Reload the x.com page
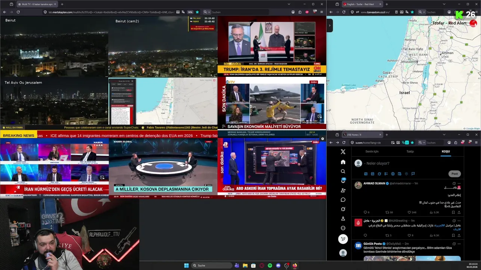This screenshot has height=270, width=481. 344,142
